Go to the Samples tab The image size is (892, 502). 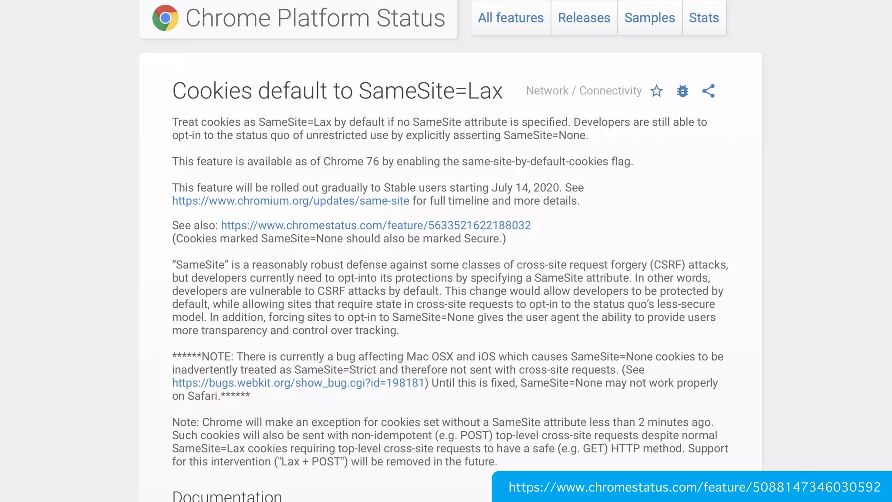[x=650, y=18]
